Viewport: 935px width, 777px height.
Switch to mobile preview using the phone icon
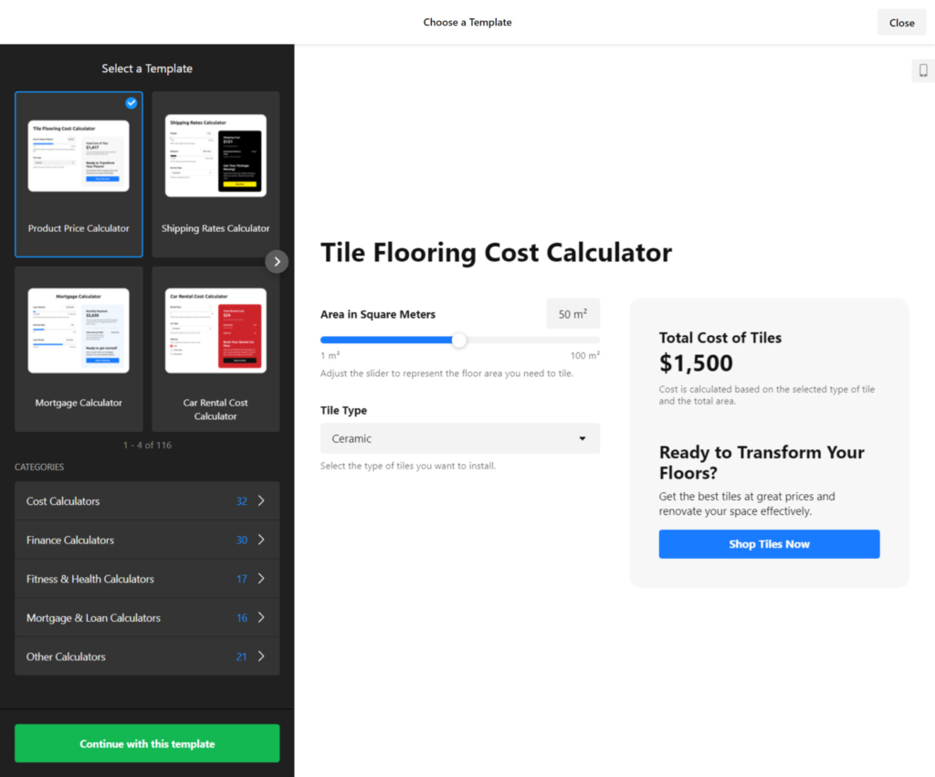(922, 70)
